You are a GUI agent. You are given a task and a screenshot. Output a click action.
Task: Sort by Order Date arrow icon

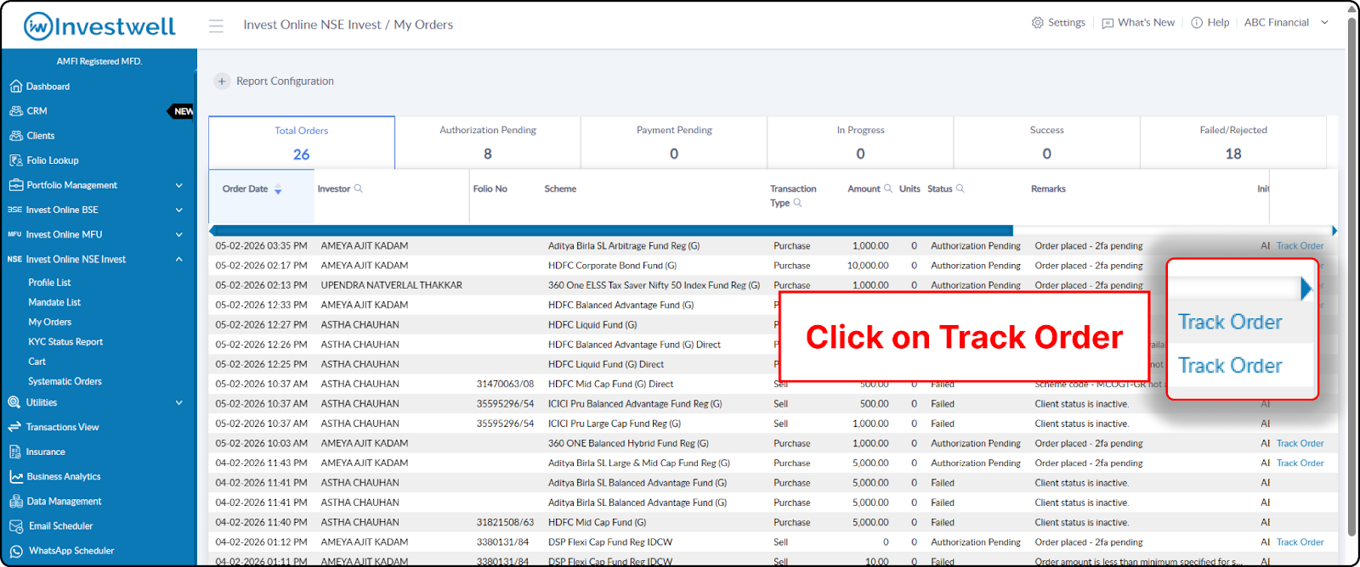coord(278,189)
